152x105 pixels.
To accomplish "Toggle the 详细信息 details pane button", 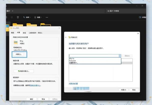I will pyautogui.click(x=142, y=17).
